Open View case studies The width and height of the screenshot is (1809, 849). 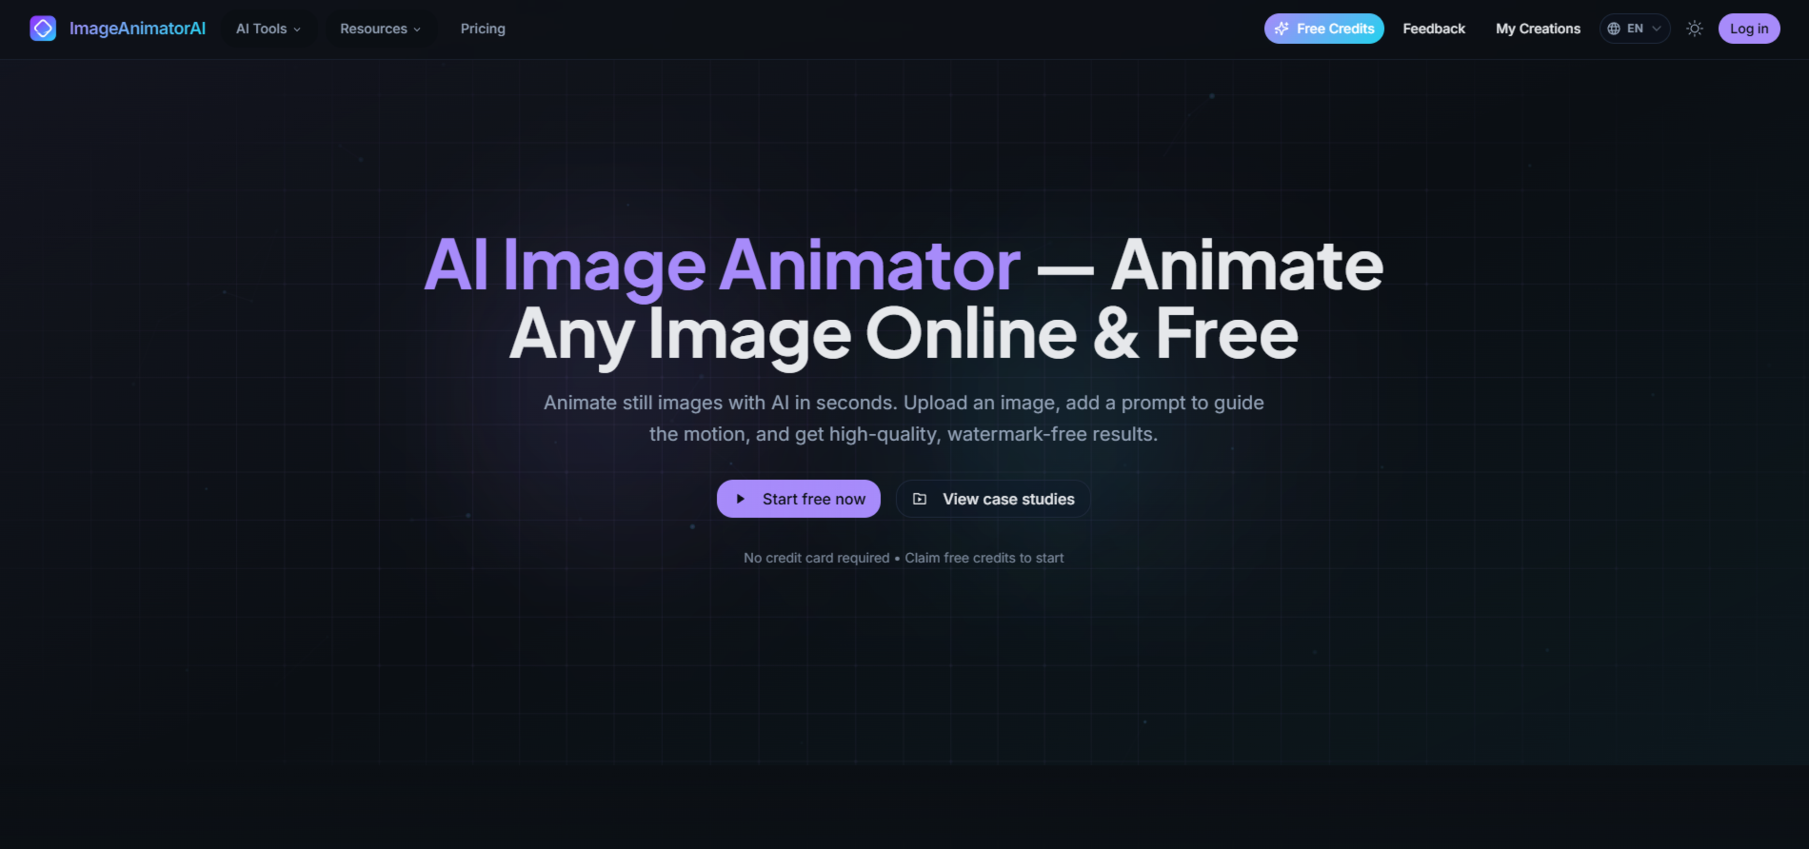[x=993, y=499]
